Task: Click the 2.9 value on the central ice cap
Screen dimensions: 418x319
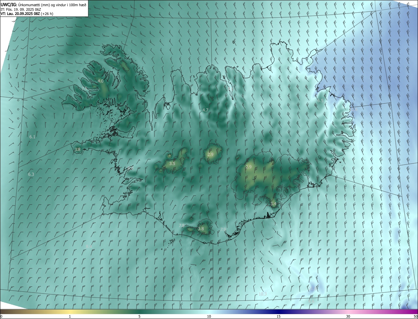Action: pos(210,155)
